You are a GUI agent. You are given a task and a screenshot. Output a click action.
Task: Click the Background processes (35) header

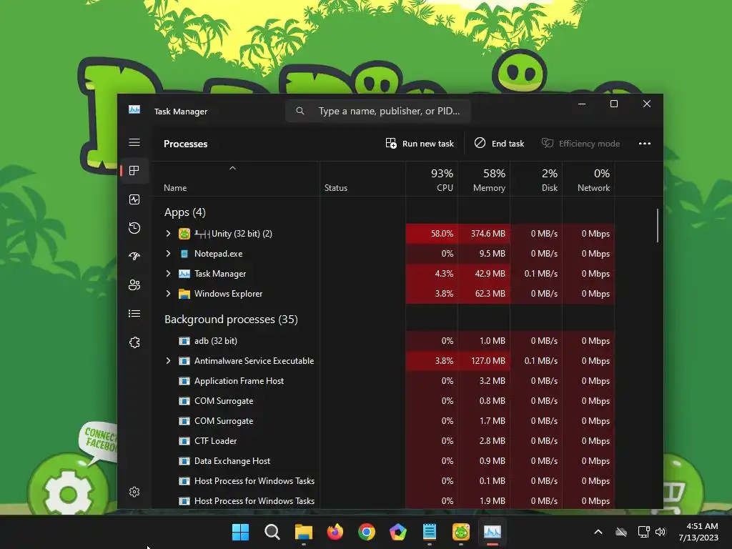click(x=231, y=320)
